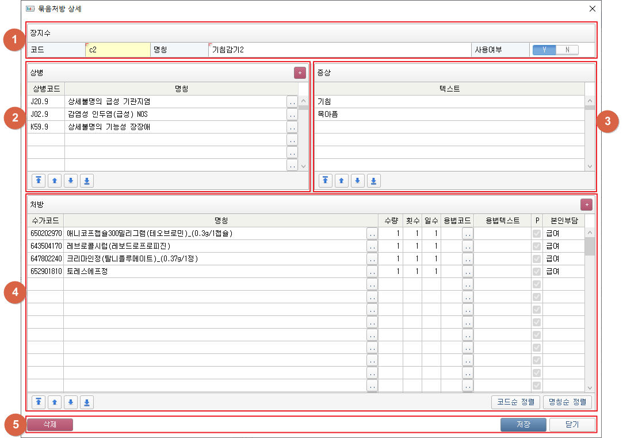Click the 저장 button
This screenshot has height=438, width=623.
523,425
